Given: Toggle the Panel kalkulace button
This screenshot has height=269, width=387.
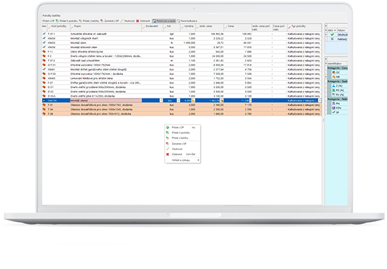Looking at the screenshot, I should (187, 21).
